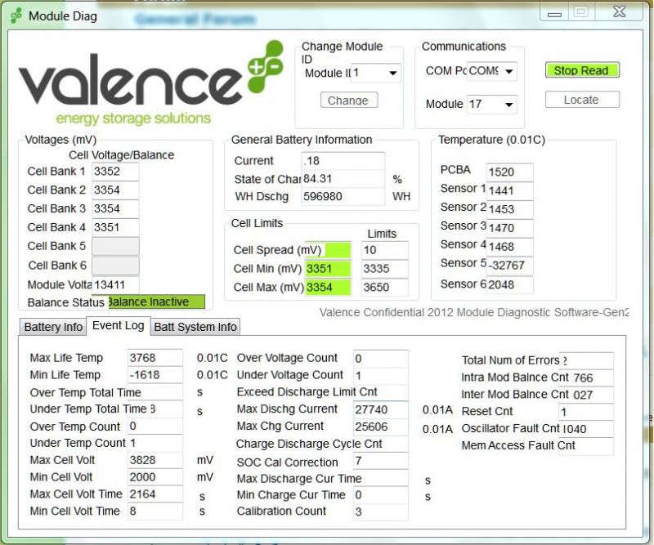Click the Cell Bank 3 voltage field

coord(115,208)
